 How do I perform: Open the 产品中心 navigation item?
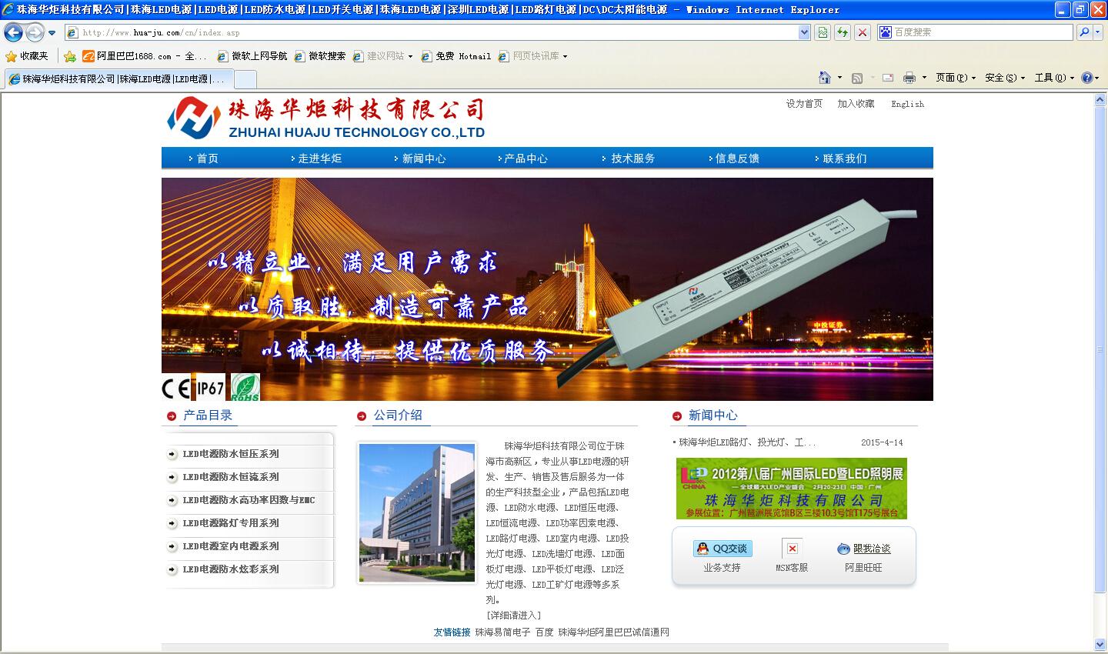(526, 158)
